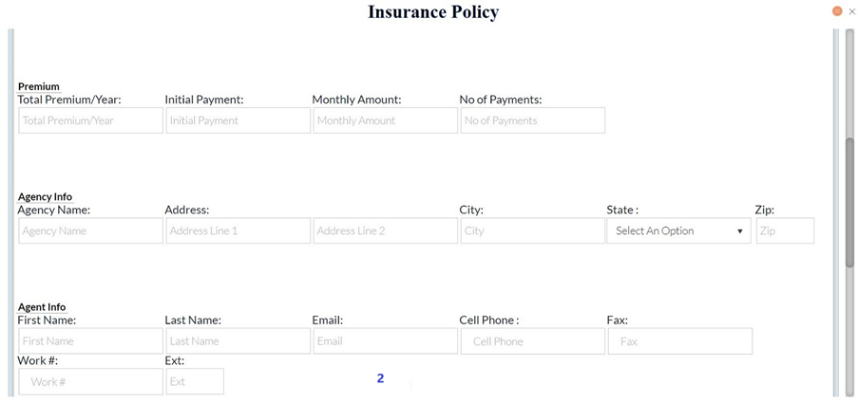
Task: Click the Work # field
Action: (x=91, y=382)
